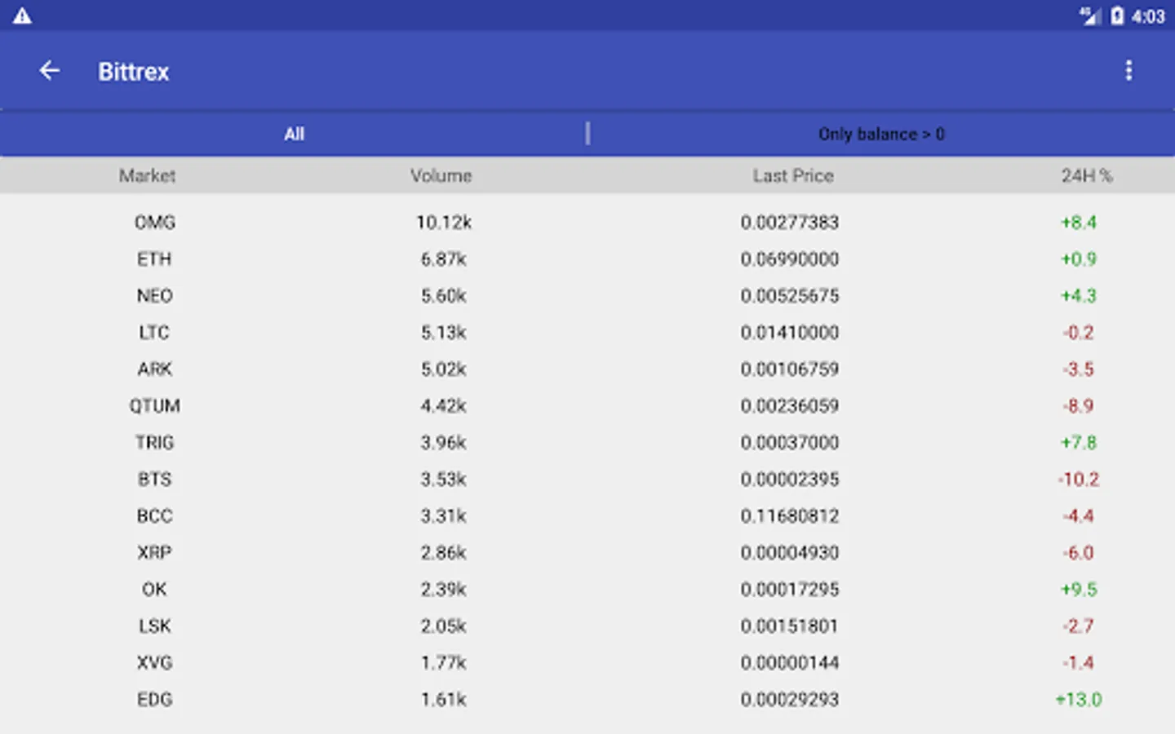Click the 3.96k volume value

(x=444, y=442)
